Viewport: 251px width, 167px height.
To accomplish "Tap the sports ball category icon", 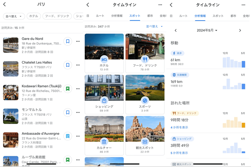I will pos(145,101).
